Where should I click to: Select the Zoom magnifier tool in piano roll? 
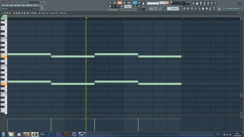point(32,13)
